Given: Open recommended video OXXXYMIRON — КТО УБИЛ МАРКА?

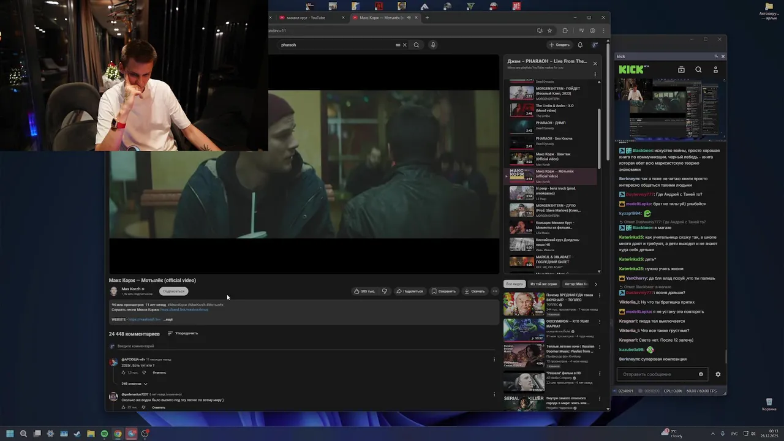Looking at the screenshot, I should point(549,330).
